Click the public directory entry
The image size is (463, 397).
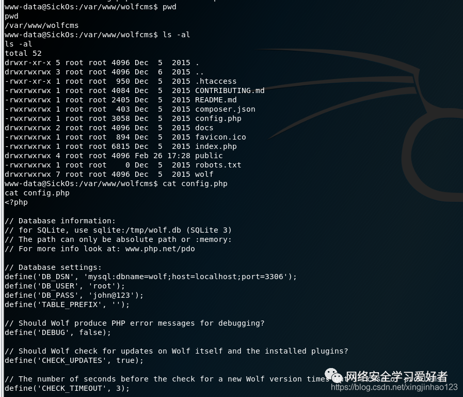click(209, 156)
